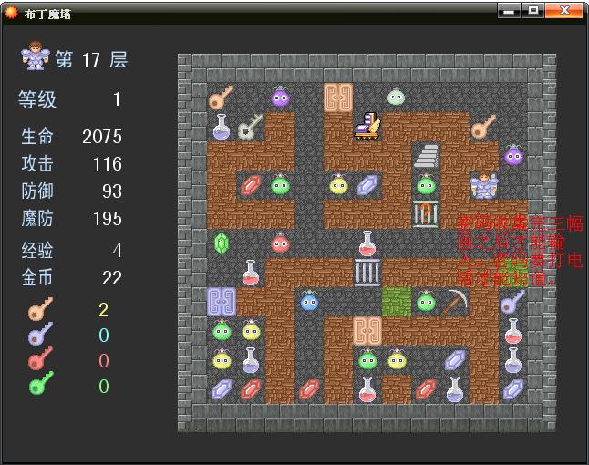Attack yellow slime left of the upper blue gem

338,185
